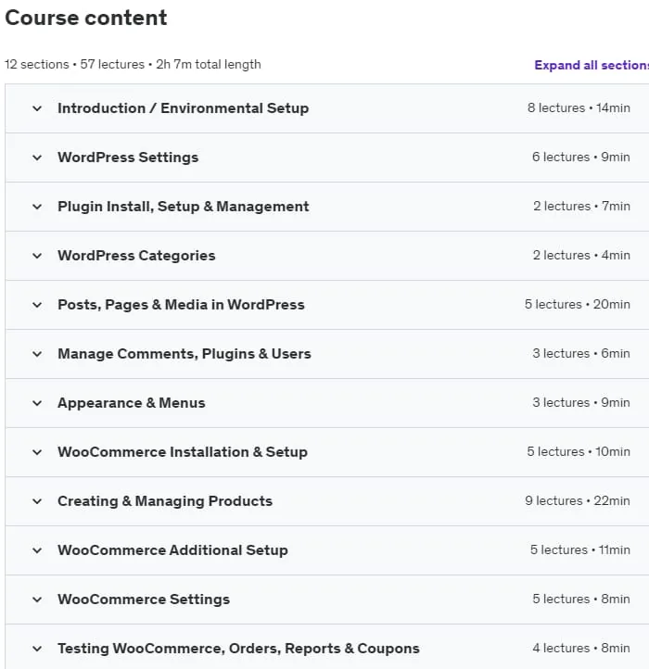The width and height of the screenshot is (649, 669).
Task: Click the '8 lectures • 14min' label
Action: [579, 107]
